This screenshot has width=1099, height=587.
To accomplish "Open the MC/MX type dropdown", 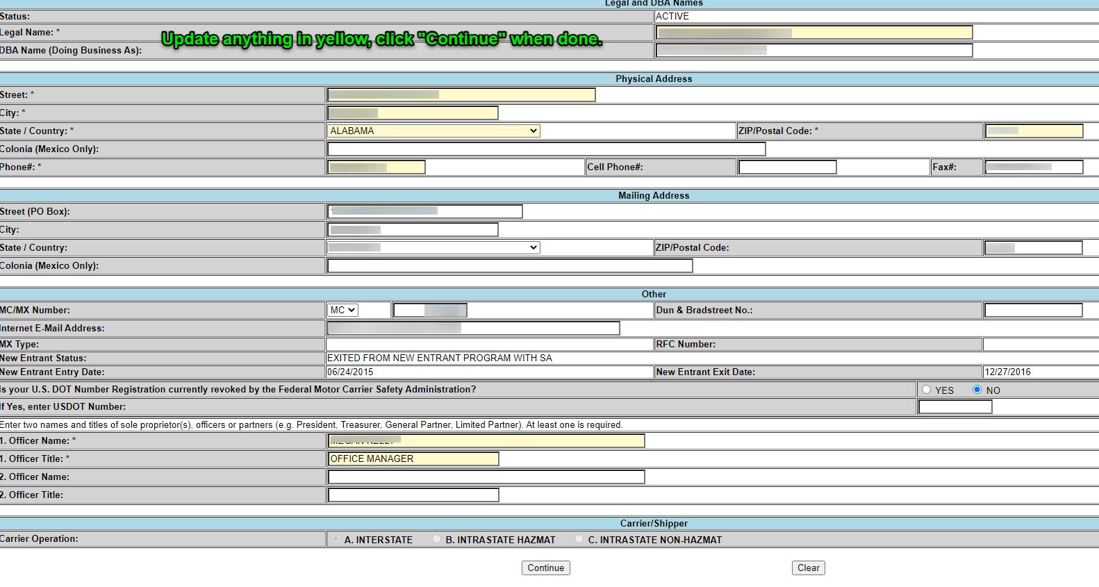I will tap(342, 310).
